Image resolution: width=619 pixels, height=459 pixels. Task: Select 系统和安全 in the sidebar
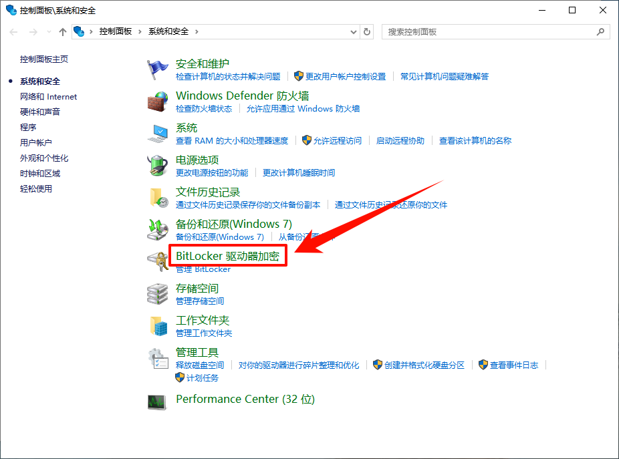tap(40, 82)
